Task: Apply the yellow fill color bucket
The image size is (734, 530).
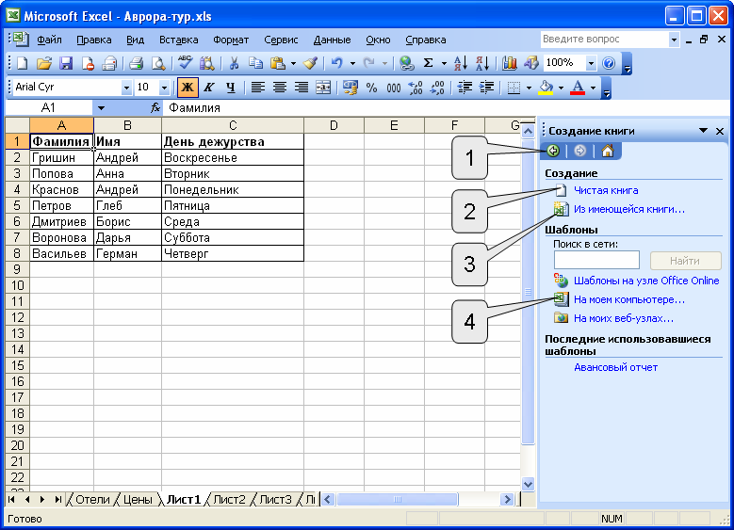Action: tap(546, 87)
